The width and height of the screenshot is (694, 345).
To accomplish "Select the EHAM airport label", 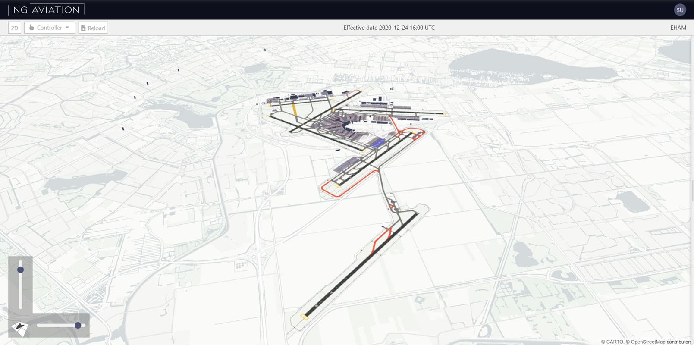I will click(678, 28).
